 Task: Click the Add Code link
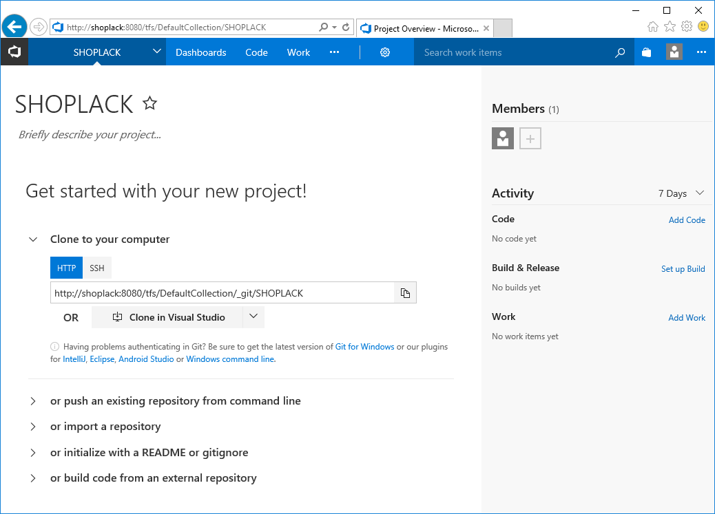tap(687, 220)
